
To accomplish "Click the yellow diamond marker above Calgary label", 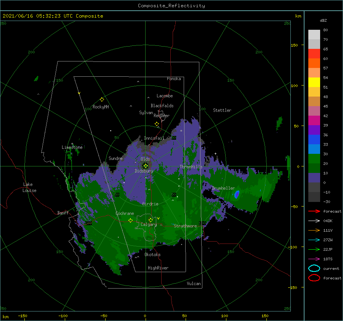I will 151,220.
